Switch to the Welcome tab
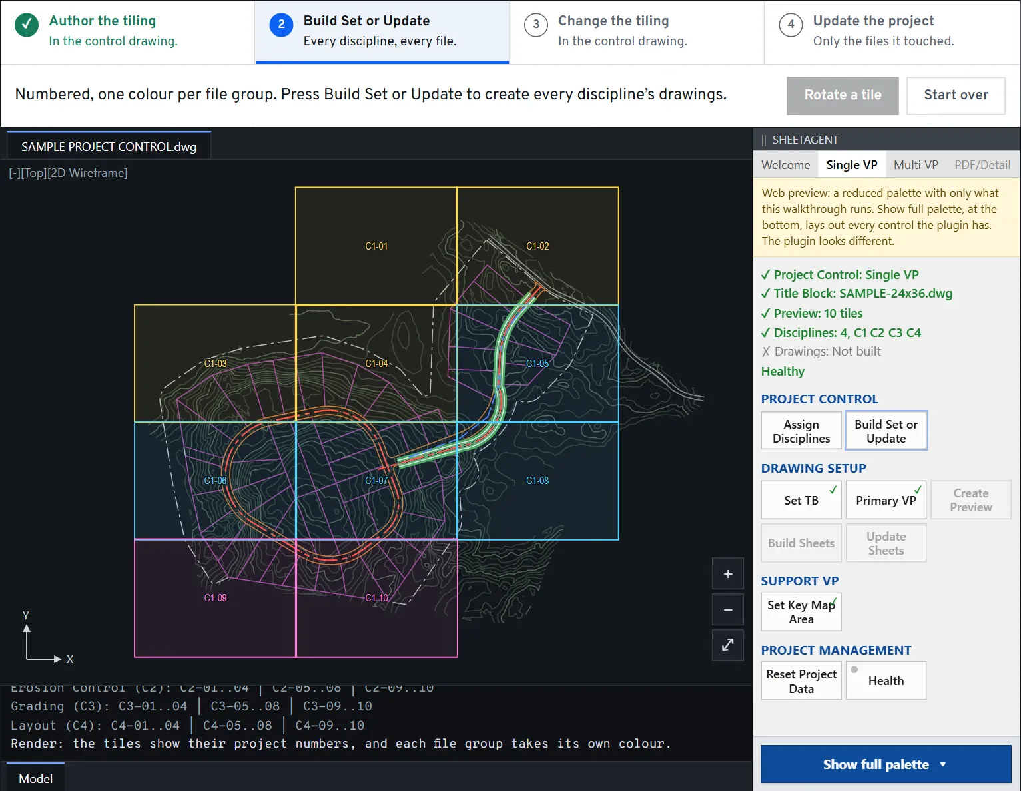 click(x=786, y=165)
